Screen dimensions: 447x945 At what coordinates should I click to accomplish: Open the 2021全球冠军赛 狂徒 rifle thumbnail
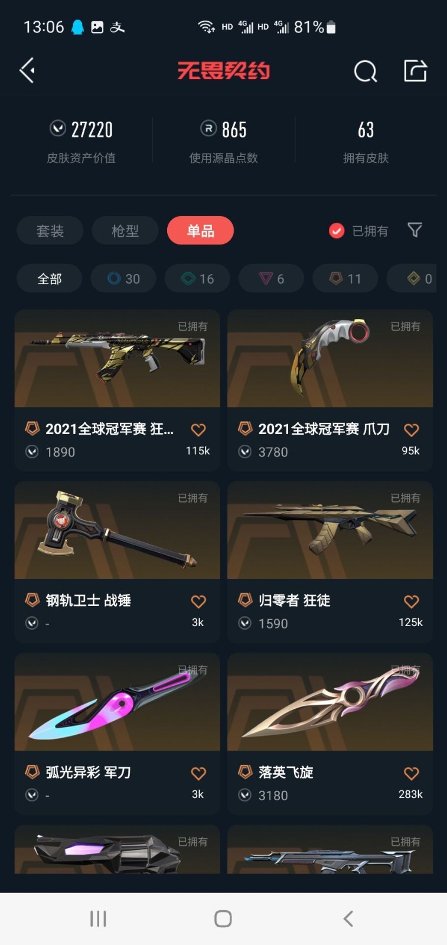click(118, 358)
